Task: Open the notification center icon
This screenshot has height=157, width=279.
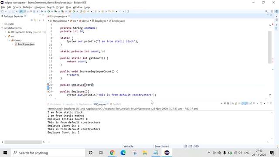Action: (x=272, y=153)
